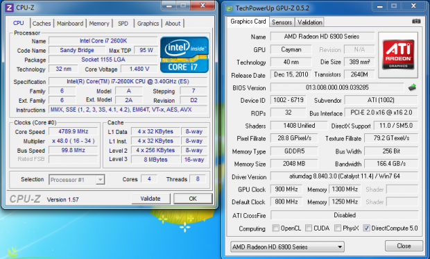Click the Memory Type value GDDR5

click(x=294, y=151)
